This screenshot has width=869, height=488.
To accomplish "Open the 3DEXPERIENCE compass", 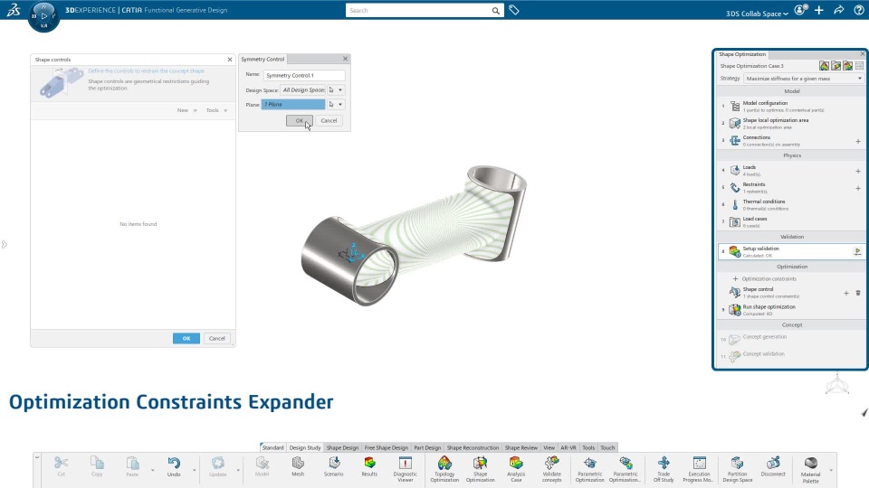I will 43,15.
